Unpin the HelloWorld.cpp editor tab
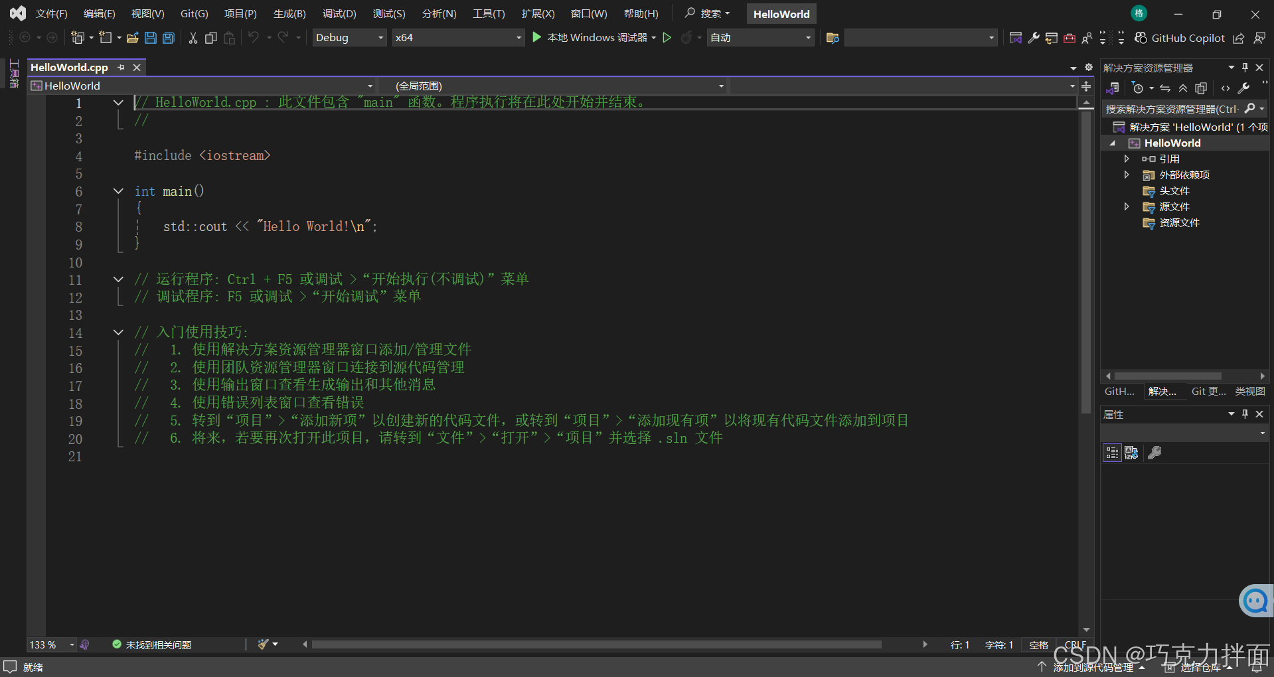 121,67
